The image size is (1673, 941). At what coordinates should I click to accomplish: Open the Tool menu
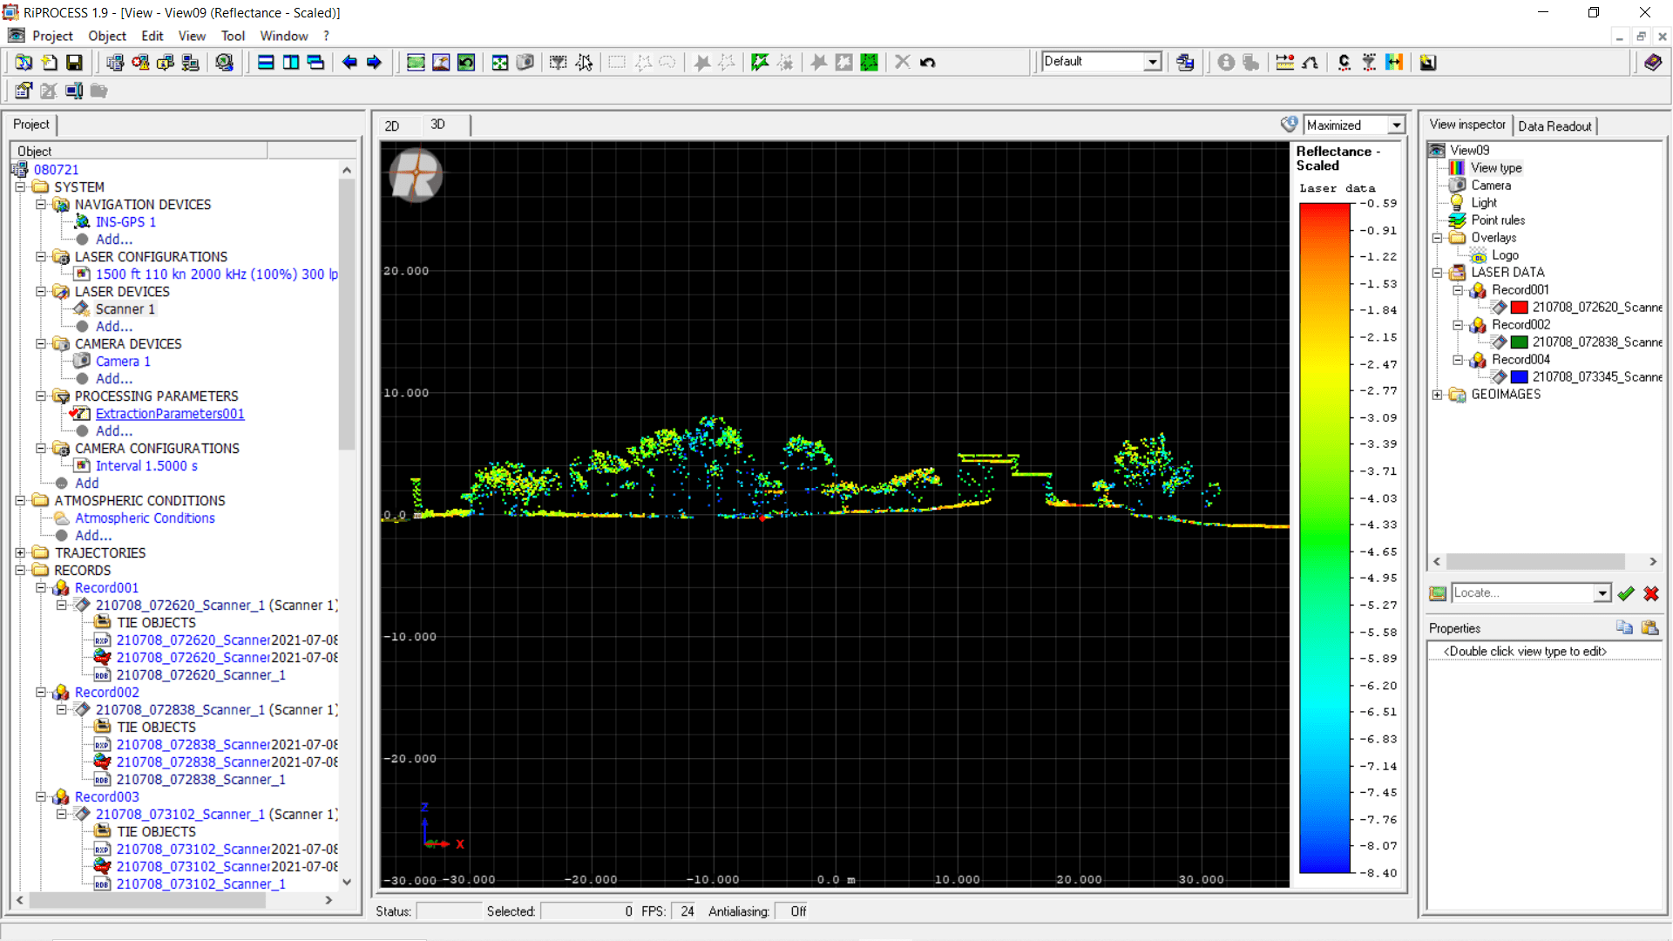point(233,36)
